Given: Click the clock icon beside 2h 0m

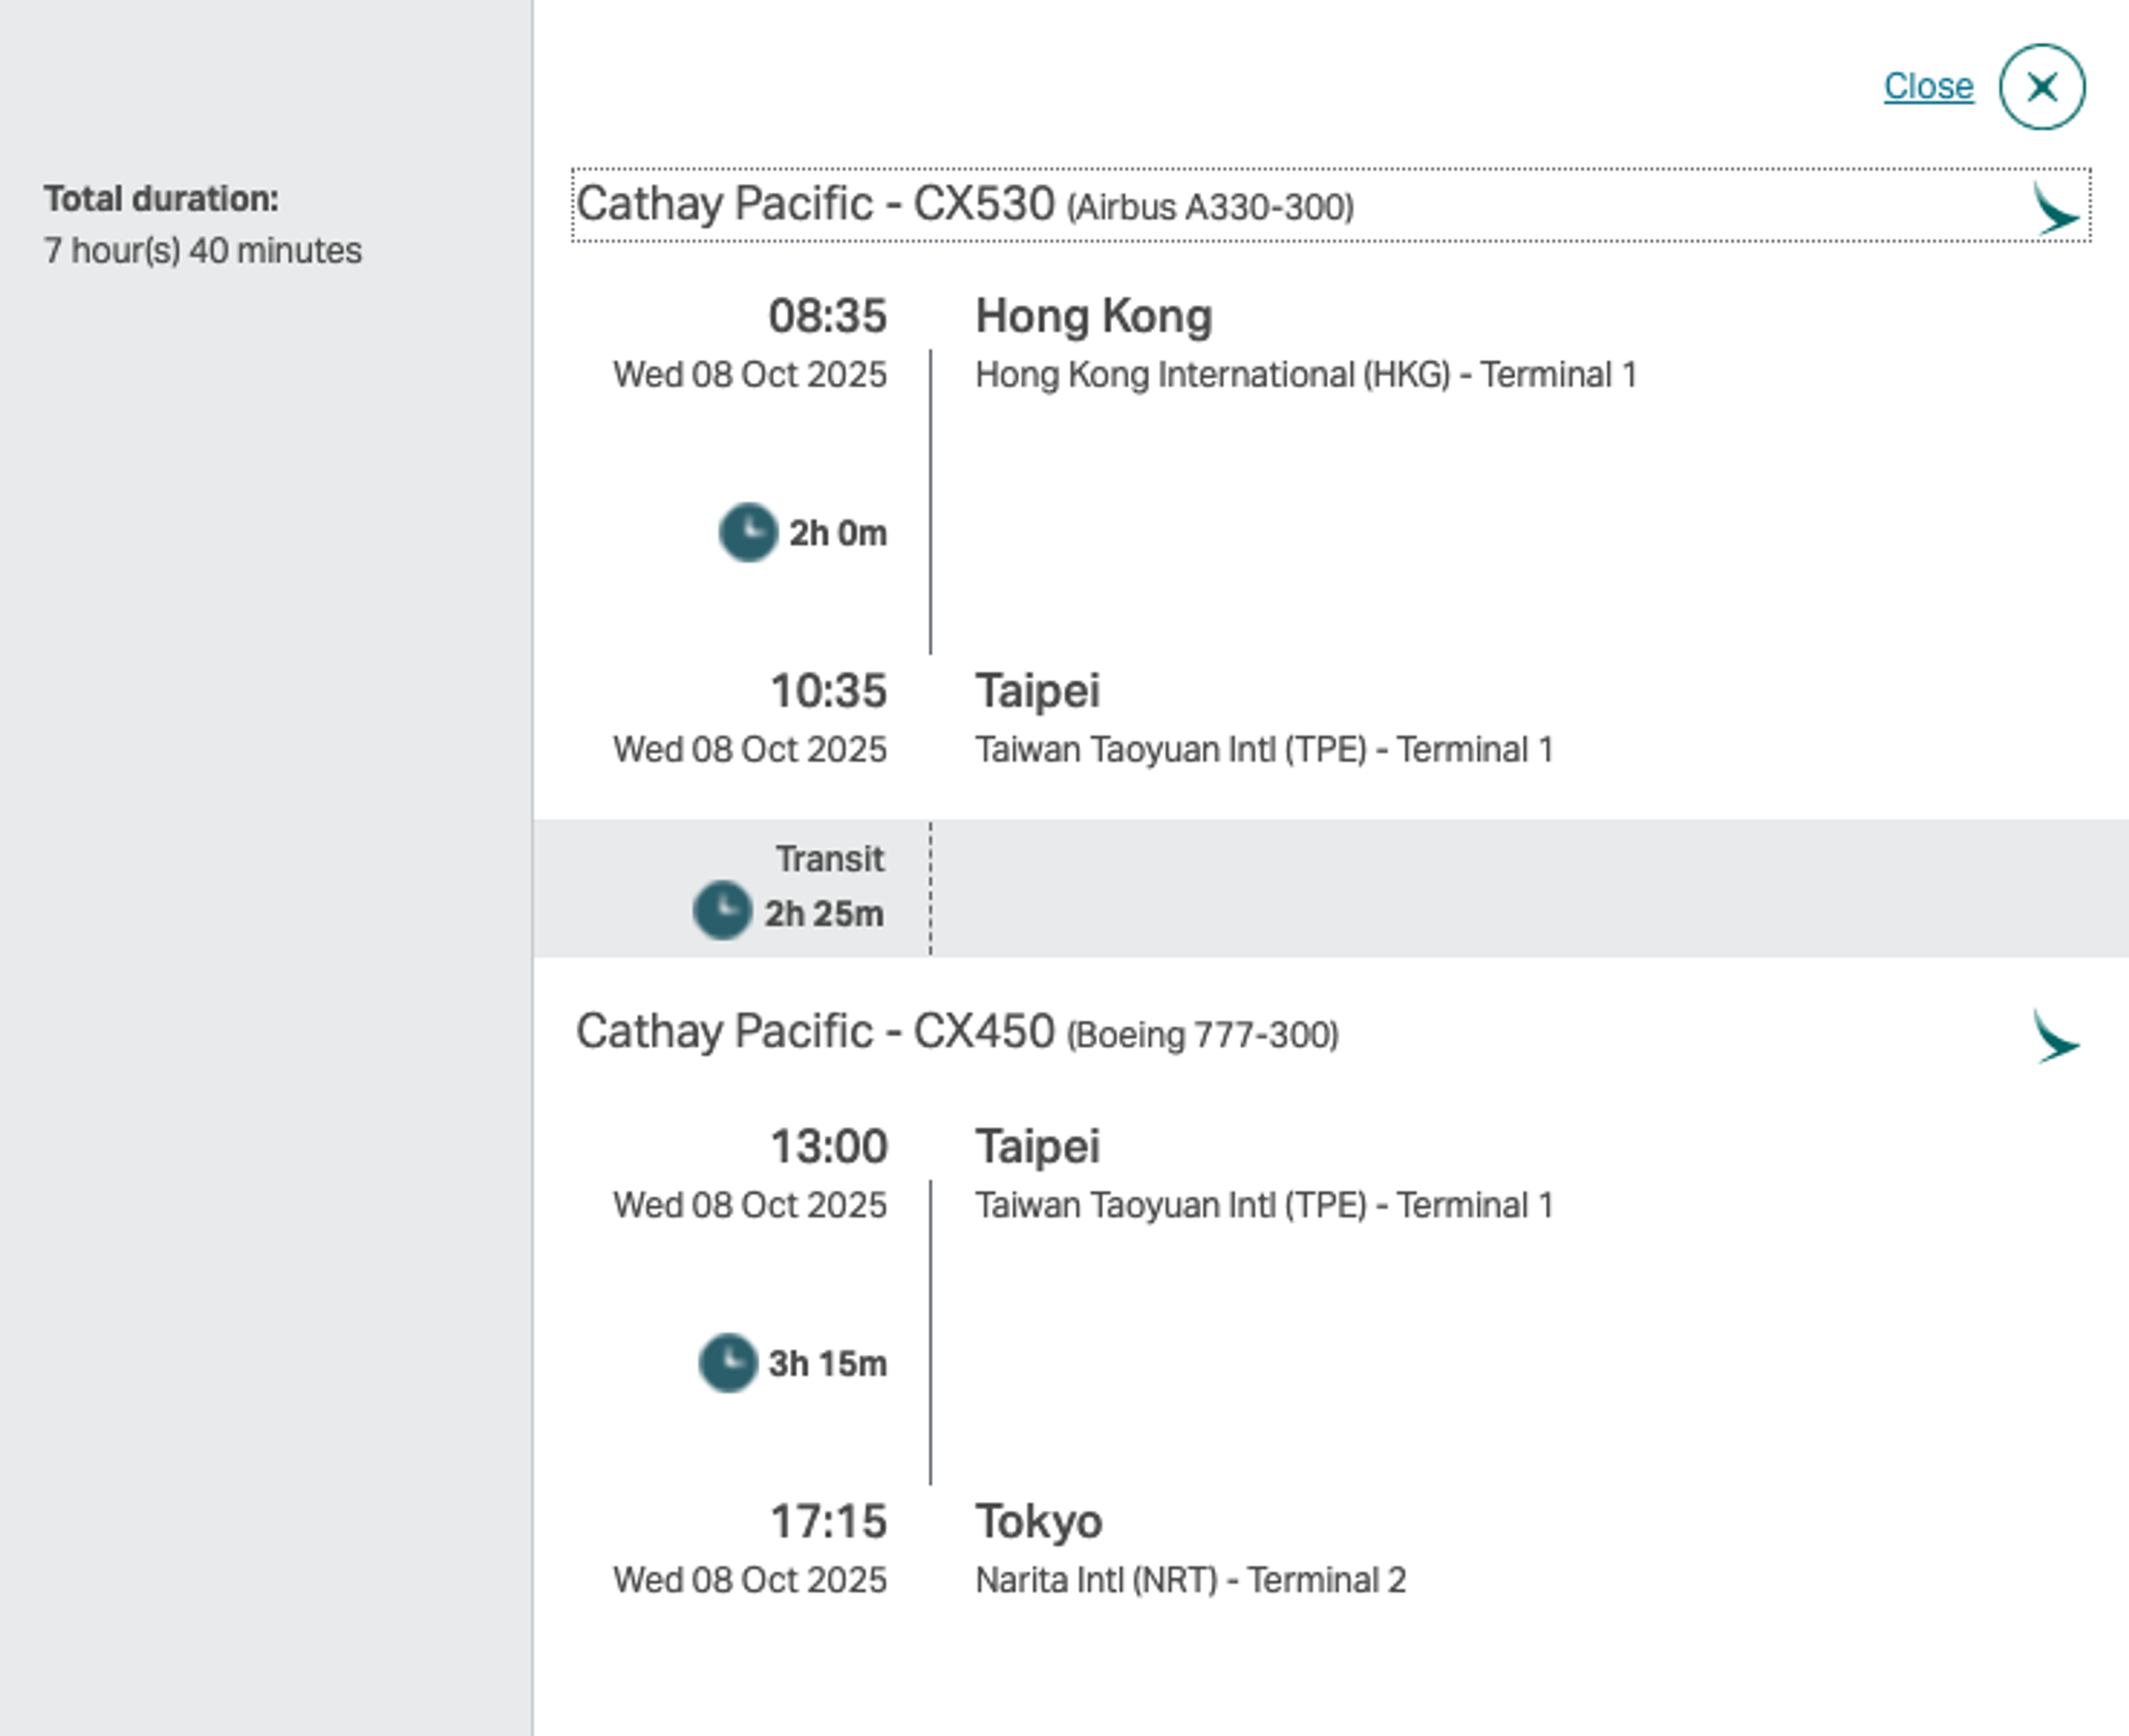Looking at the screenshot, I should click(x=748, y=532).
